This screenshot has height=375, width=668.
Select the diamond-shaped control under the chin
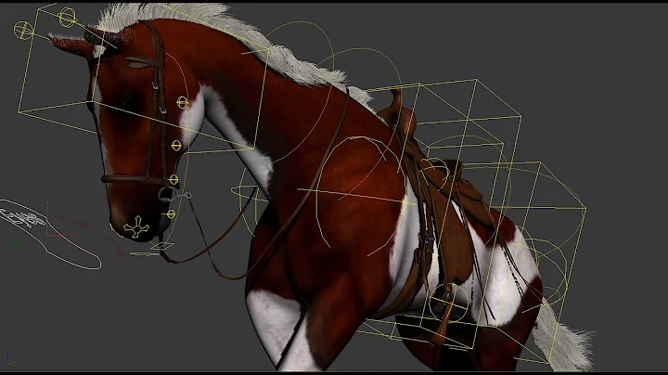point(161,246)
